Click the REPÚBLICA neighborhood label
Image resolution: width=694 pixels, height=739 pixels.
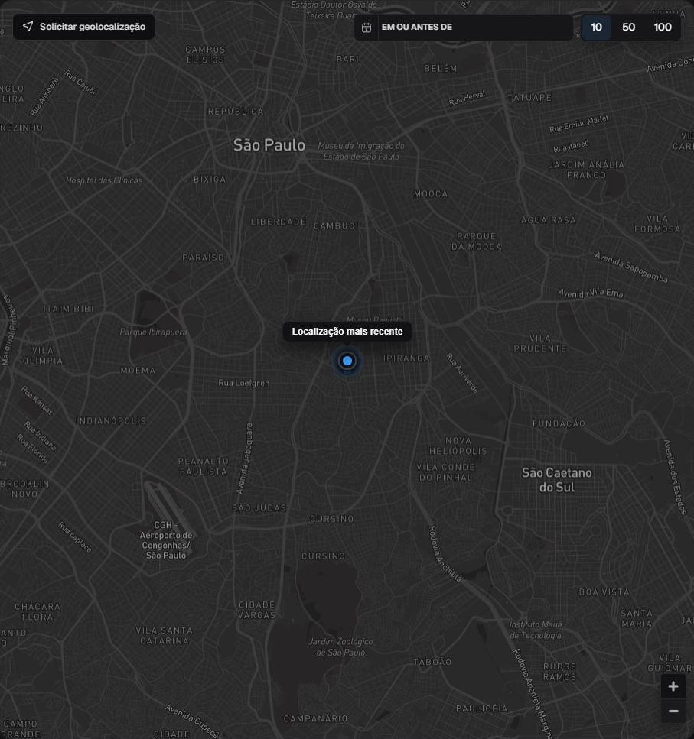(x=236, y=112)
